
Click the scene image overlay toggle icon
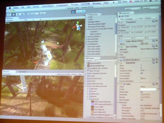coord(40,19)
